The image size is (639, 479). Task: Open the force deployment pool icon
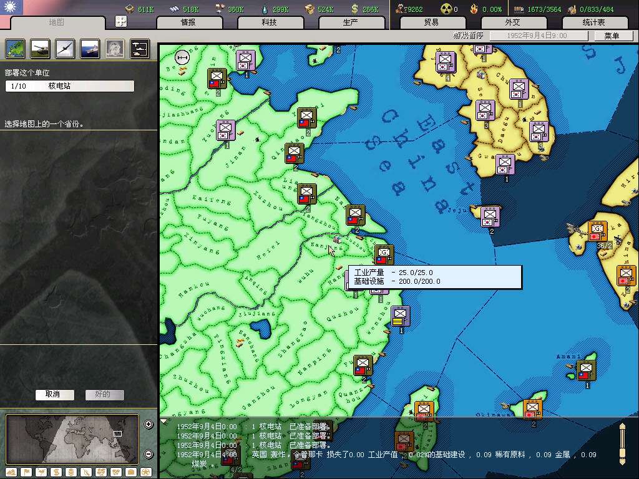pos(140,49)
